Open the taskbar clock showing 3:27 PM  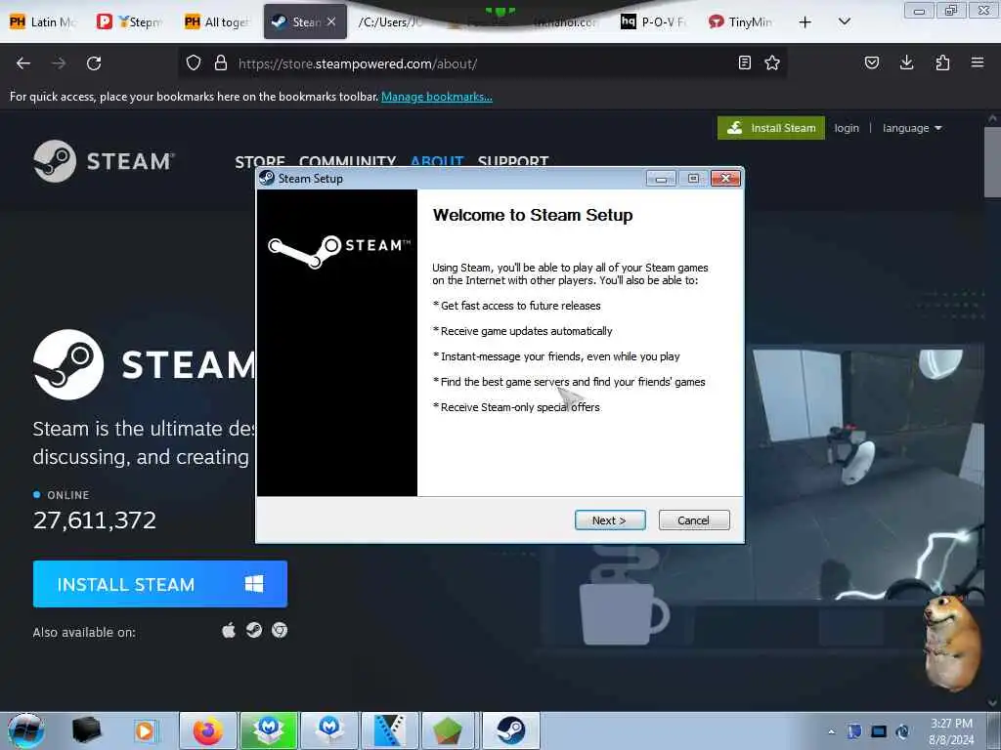[951, 731]
